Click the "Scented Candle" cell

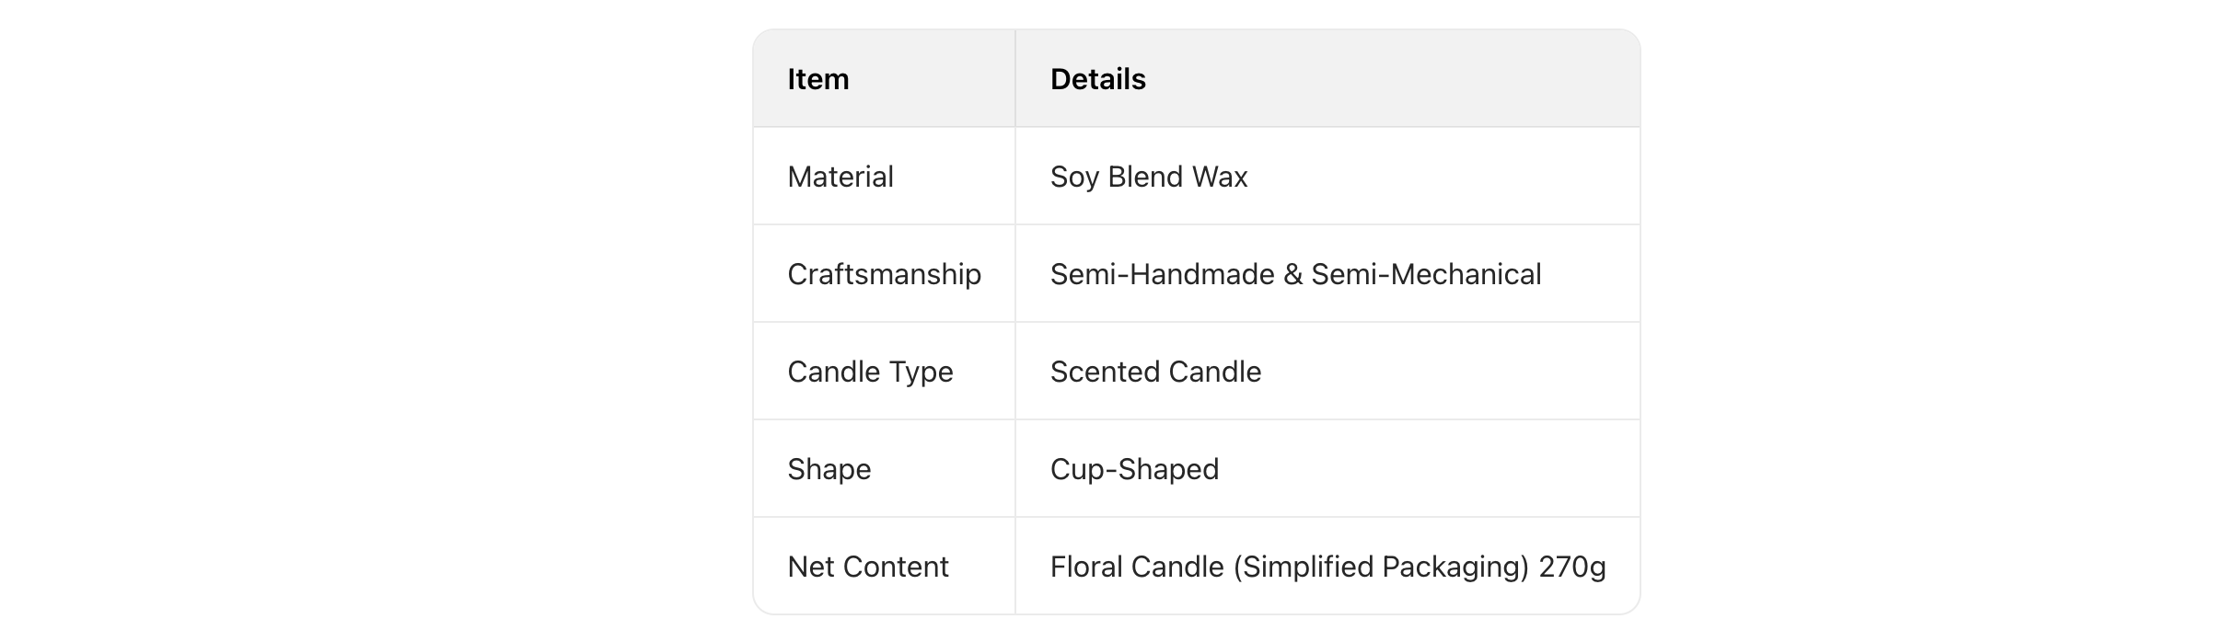click(1155, 372)
